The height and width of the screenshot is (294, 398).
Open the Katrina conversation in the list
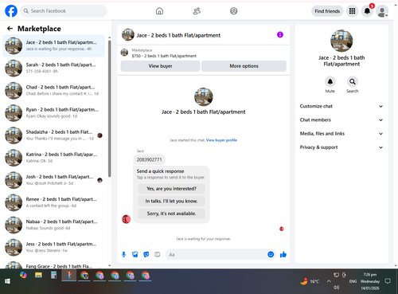[53, 158]
